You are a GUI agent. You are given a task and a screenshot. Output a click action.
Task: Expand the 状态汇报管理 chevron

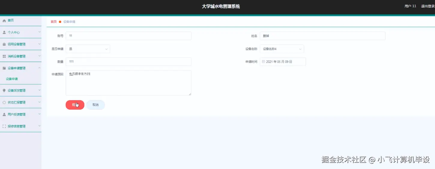click(x=39, y=102)
